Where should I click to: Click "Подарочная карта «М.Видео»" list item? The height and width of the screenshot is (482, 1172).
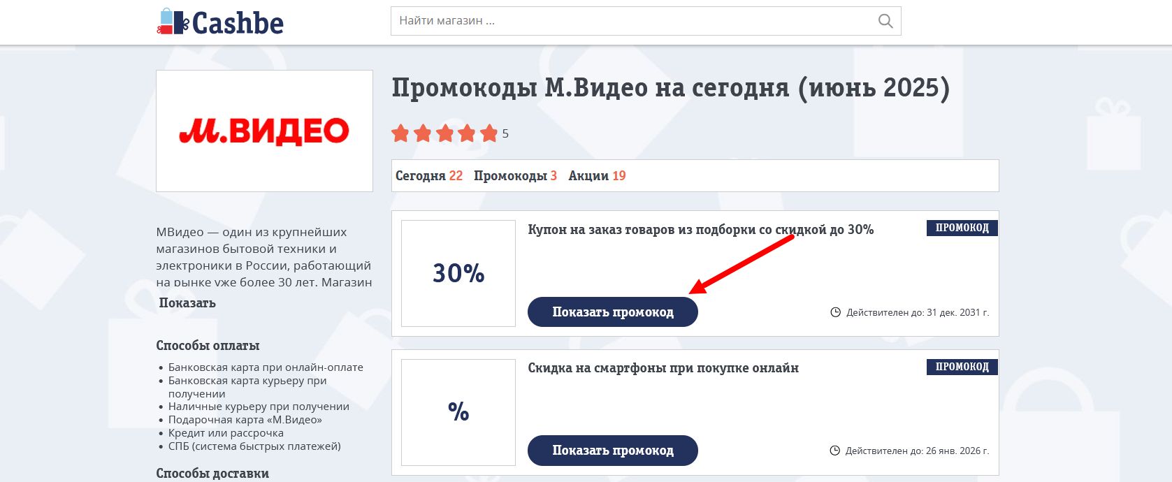pos(245,420)
